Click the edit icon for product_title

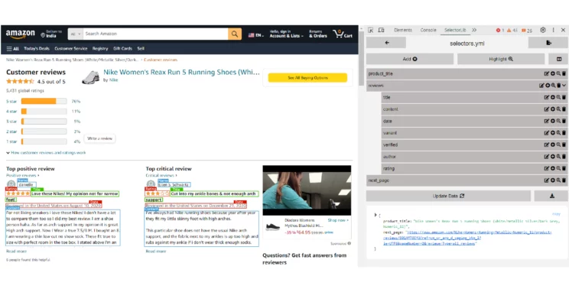(x=547, y=73)
